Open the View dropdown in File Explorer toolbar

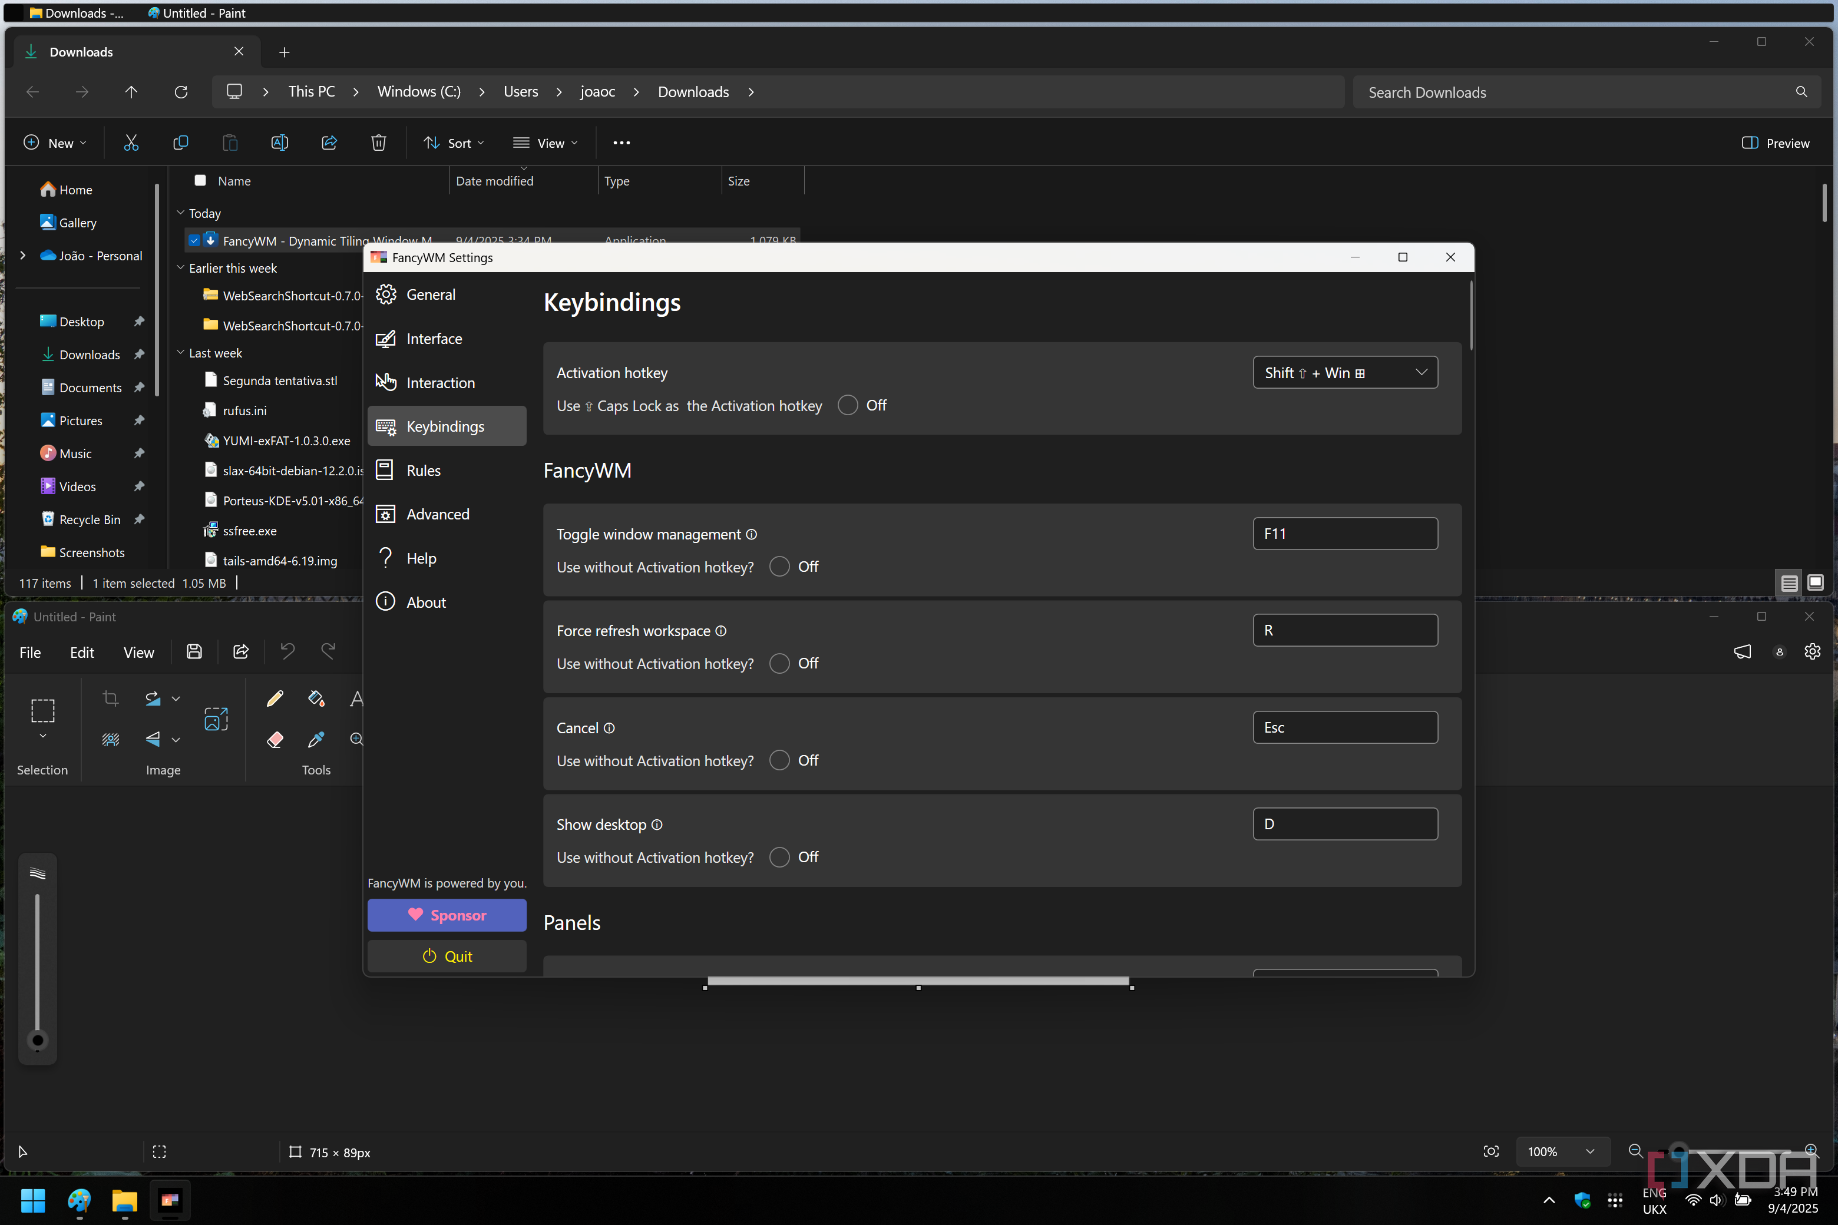click(546, 143)
